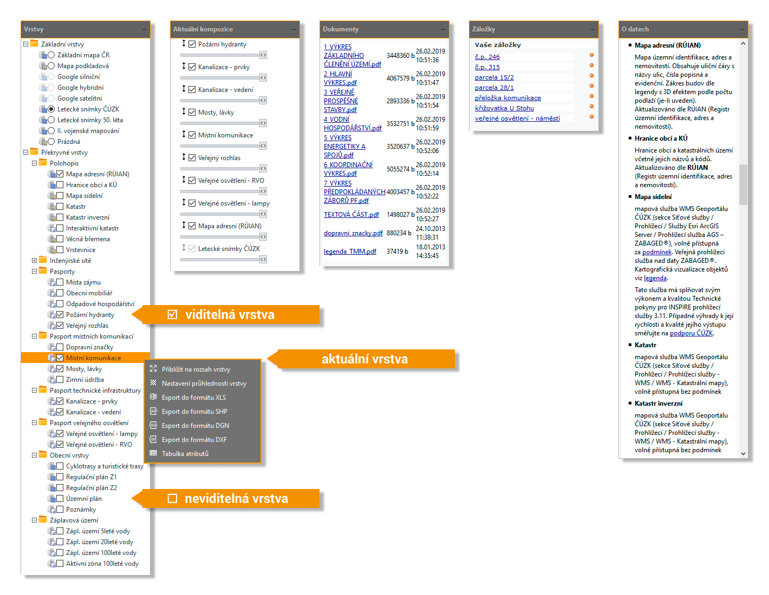Collapse the Záložky panel with header dash
Screen dimensions: 769x595
(x=592, y=29)
